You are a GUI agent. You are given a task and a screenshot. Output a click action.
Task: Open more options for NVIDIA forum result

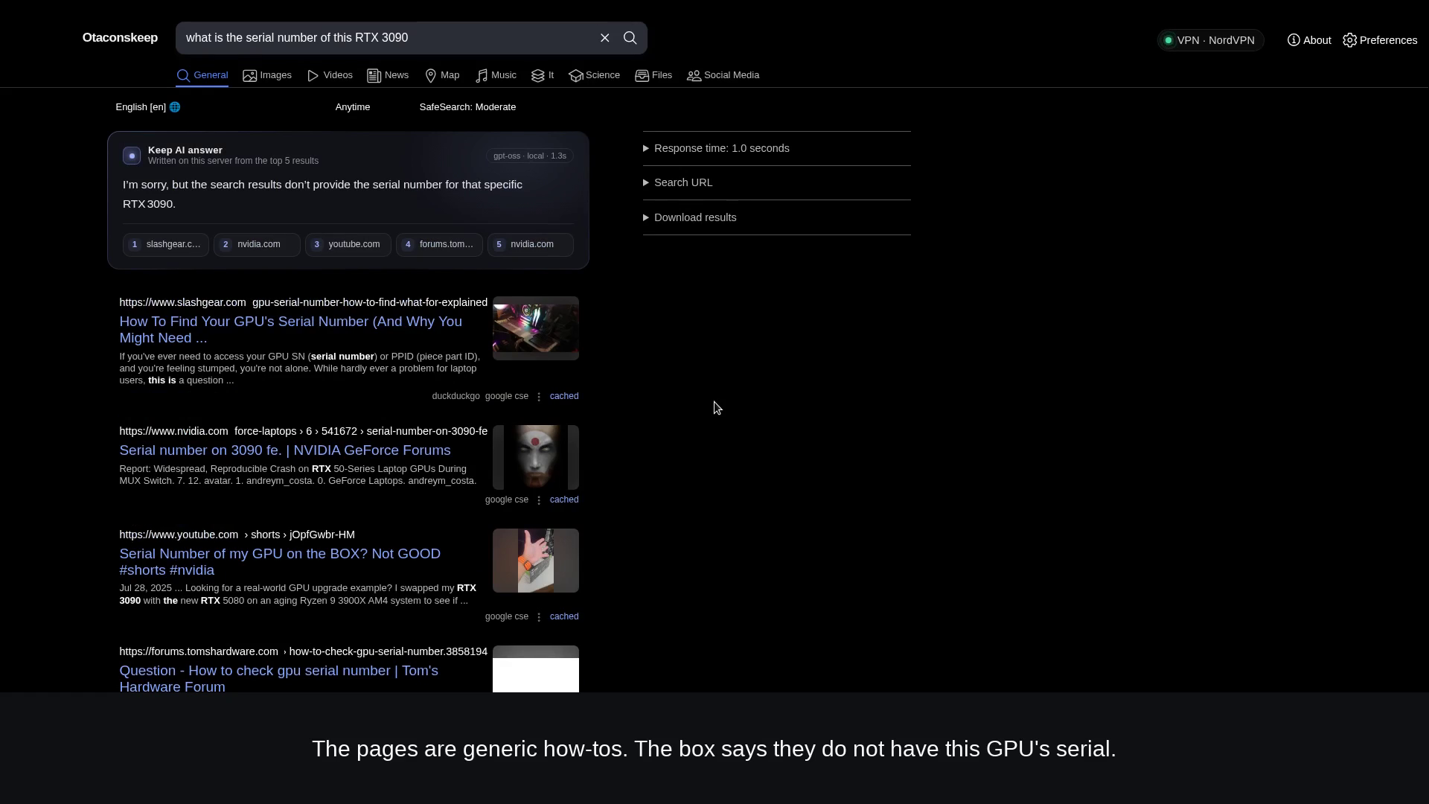pos(539,500)
